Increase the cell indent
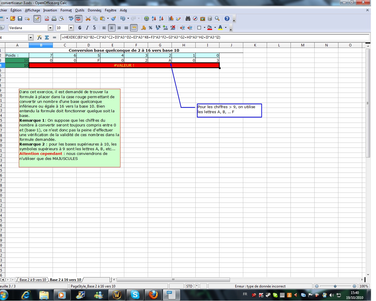Viewport: 376px width, 301px height. click(x=190, y=28)
